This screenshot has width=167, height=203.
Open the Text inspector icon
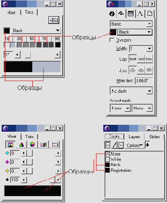pyautogui.click(x=140, y=13)
